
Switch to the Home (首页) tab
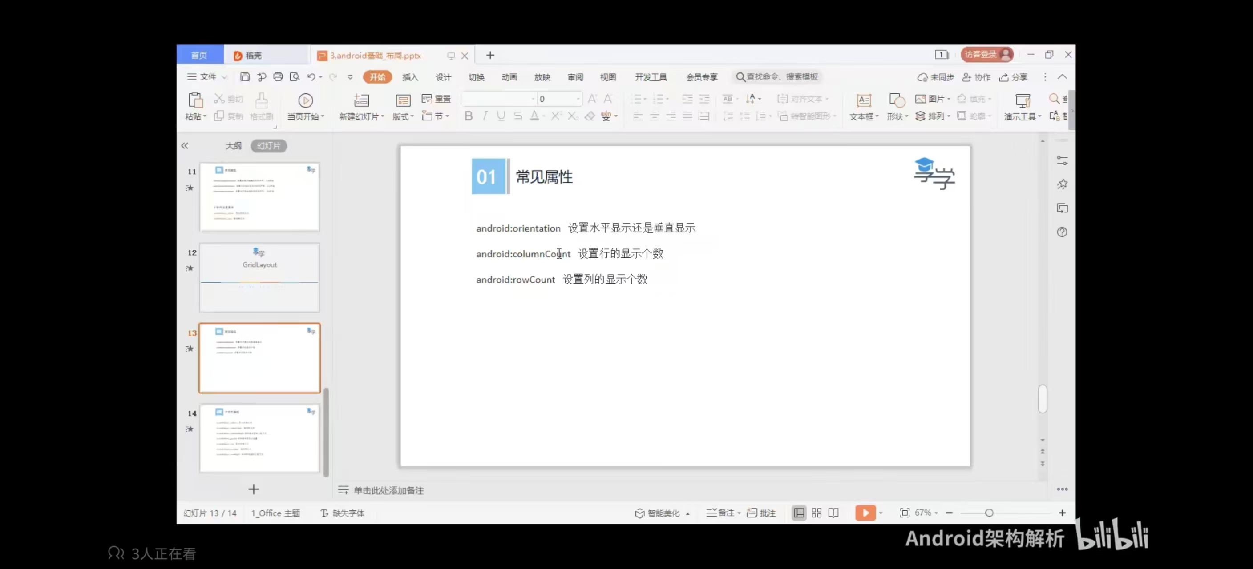coord(199,55)
